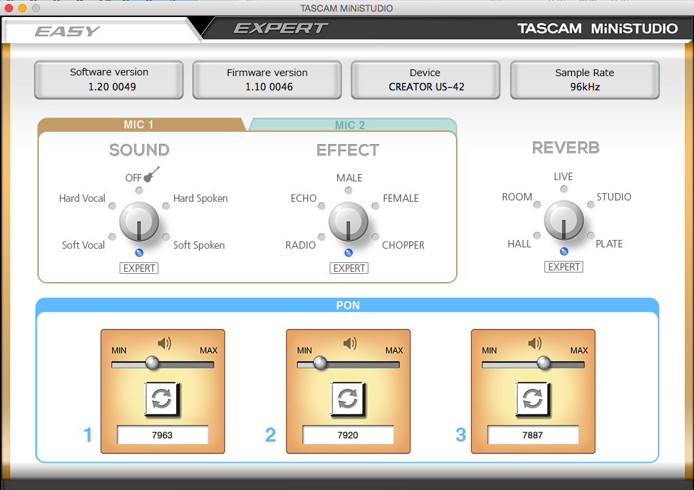
Task: Click the speaker icon above PON 2 slider
Action: click(349, 344)
